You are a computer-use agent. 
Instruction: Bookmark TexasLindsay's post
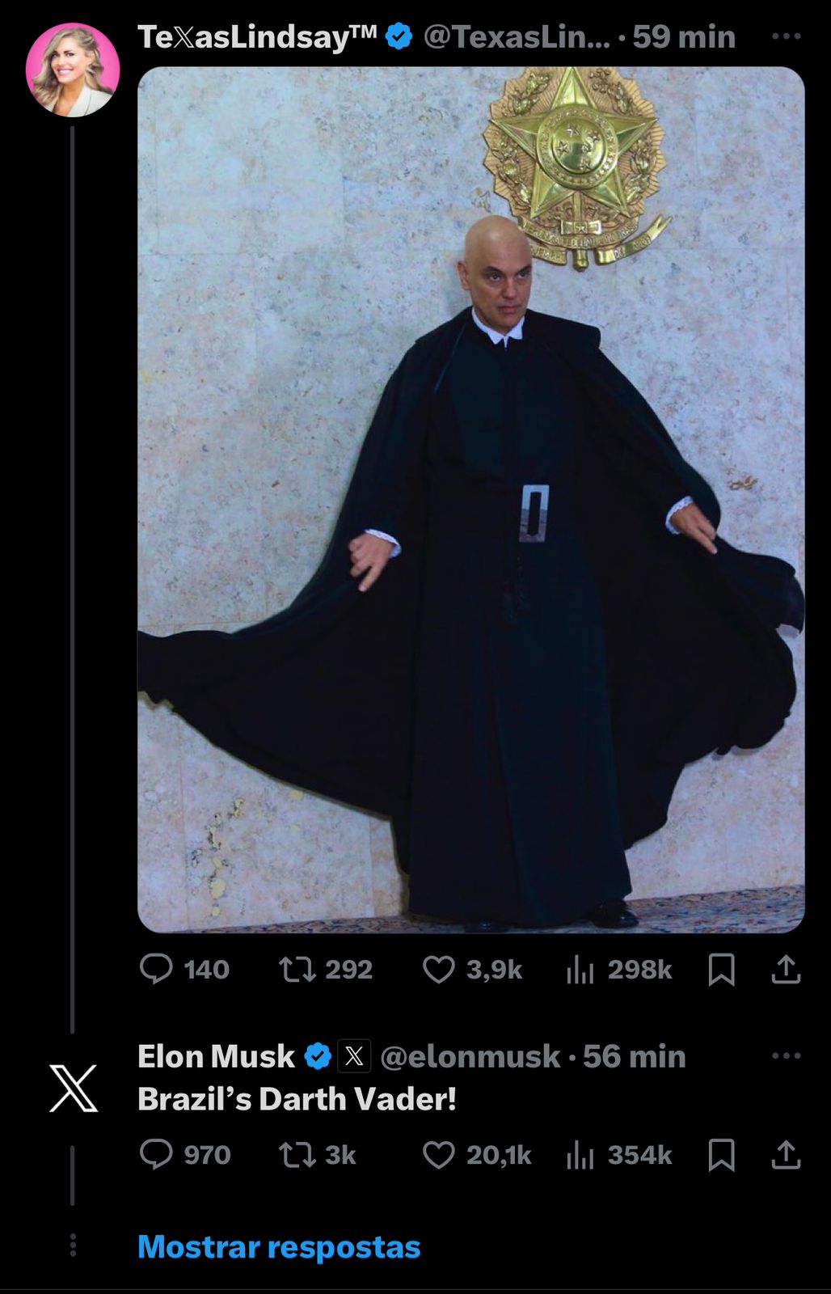coord(721,969)
